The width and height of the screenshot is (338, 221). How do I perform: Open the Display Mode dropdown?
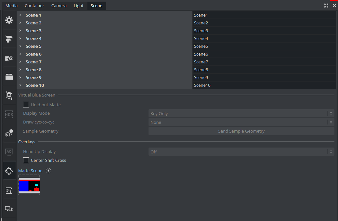pos(241,113)
